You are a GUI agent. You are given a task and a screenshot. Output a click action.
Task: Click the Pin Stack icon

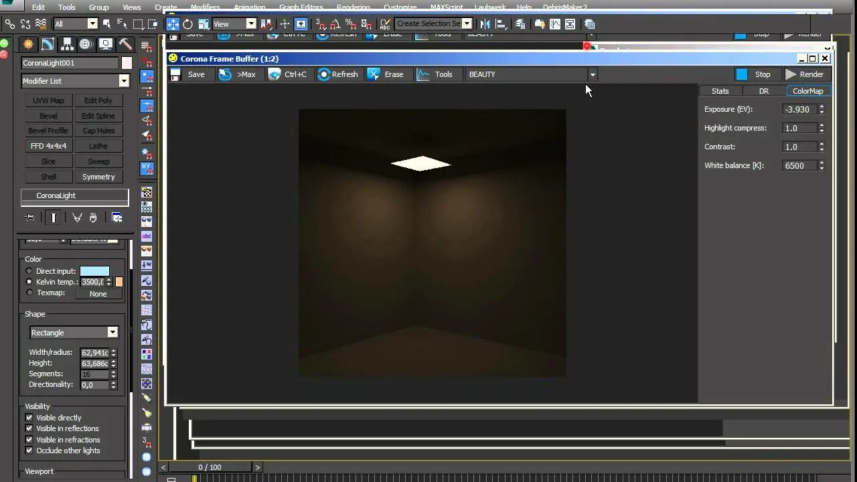[29, 218]
